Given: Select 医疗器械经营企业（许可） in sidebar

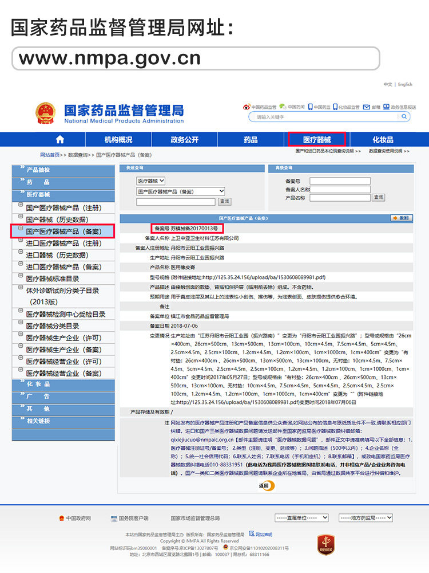Looking at the screenshot, I should pyautogui.click(x=63, y=362).
